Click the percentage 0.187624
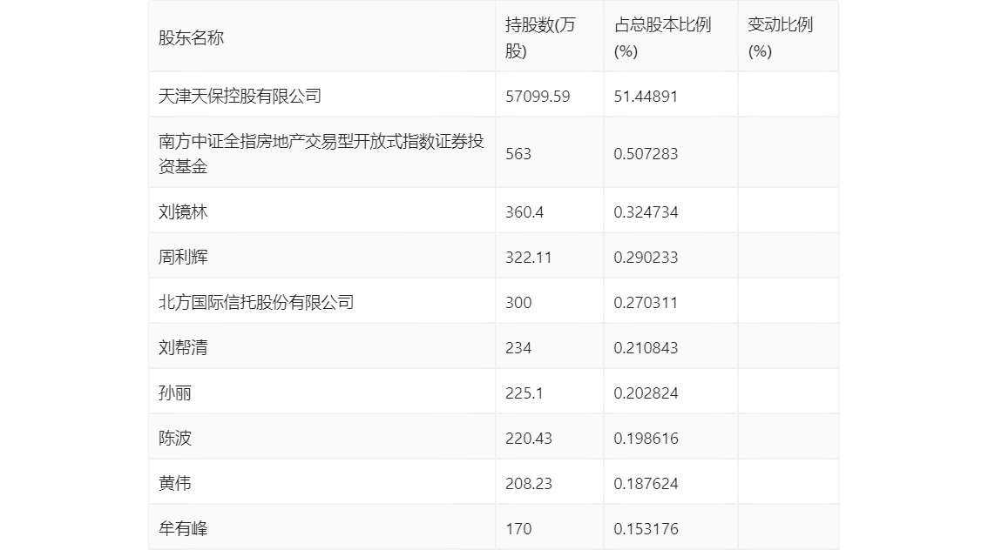This screenshot has width=988, height=550. point(646,484)
